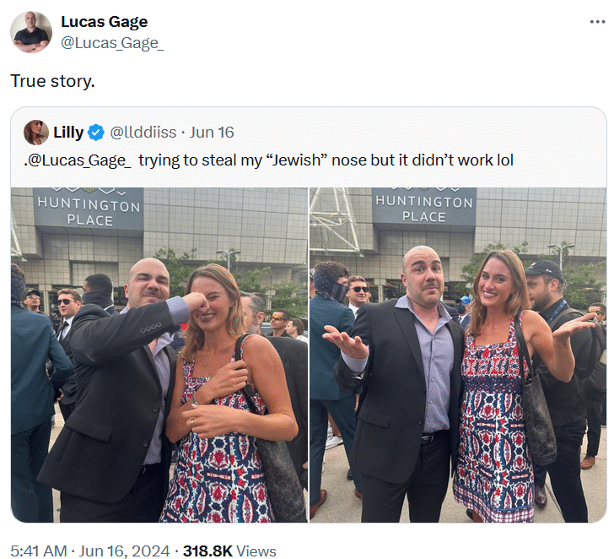
Task: Click Huntington Place sign in right photo
Action: (x=424, y=208)
